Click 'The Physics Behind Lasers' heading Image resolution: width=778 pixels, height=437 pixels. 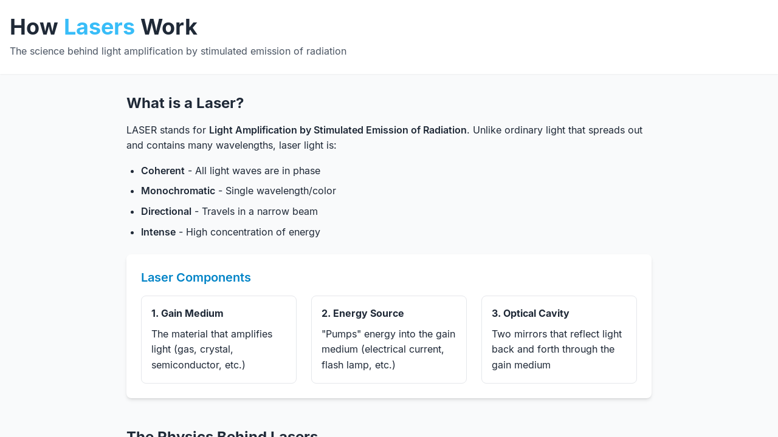tap(222, 433)
